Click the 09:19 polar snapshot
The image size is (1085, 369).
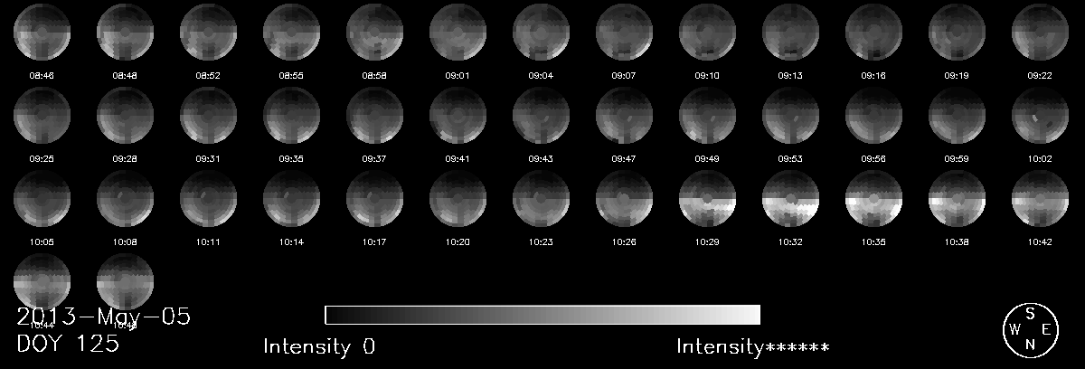958,33
